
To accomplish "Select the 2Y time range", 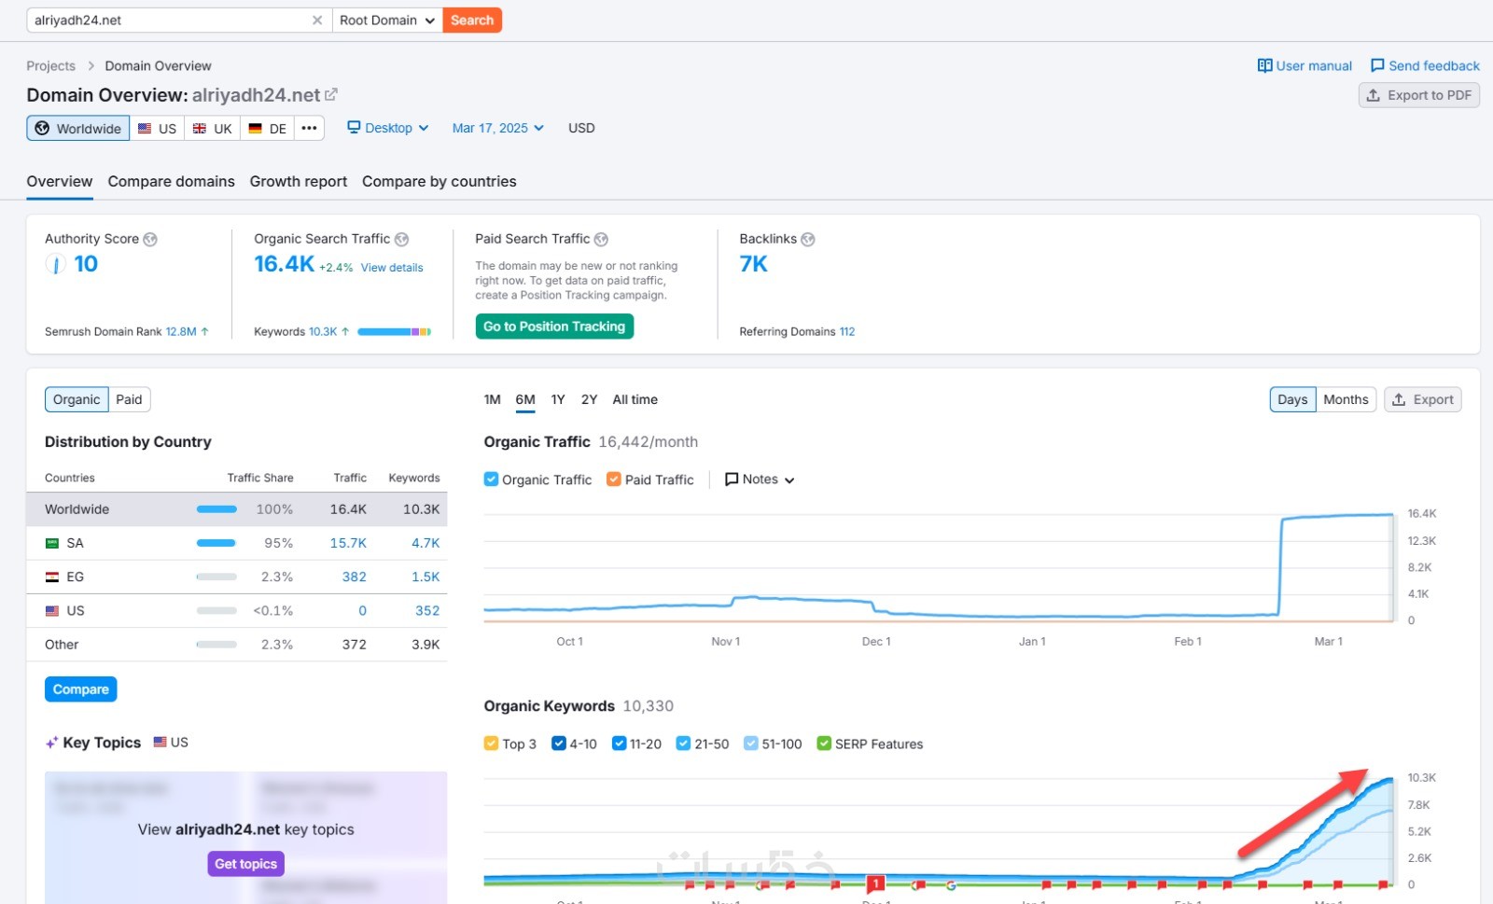I will pos(589,399).
